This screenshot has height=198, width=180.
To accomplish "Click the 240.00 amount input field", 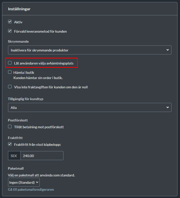I will 42,156.
